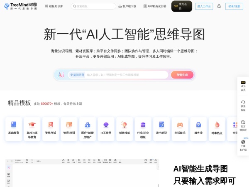249x187 pixels.
Task: Select the 基础教育 category icon
Action: pos(14,125)
